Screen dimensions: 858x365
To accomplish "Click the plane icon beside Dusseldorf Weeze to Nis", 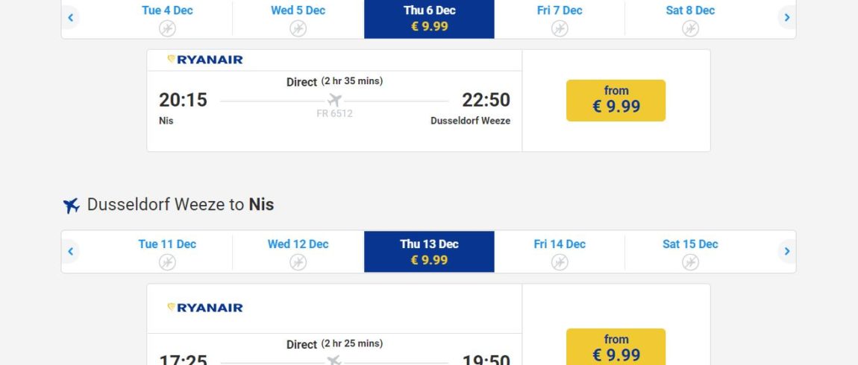I will (x=71, y=206).
